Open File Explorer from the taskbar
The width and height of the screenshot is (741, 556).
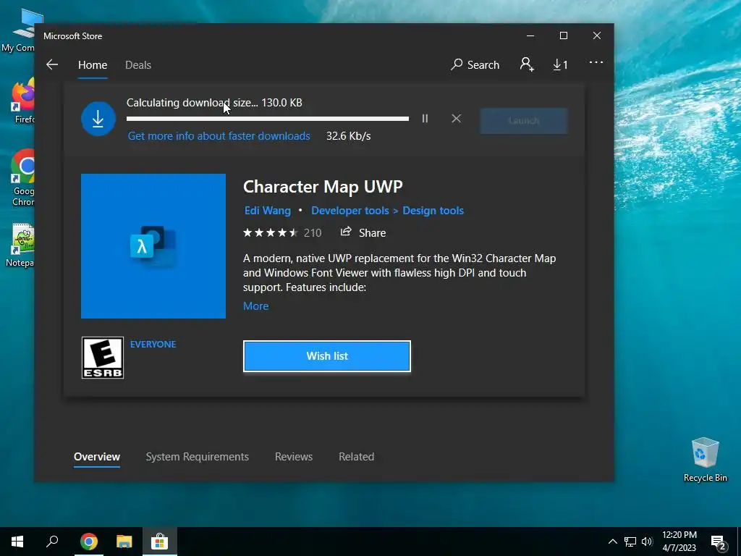point(124,542)
